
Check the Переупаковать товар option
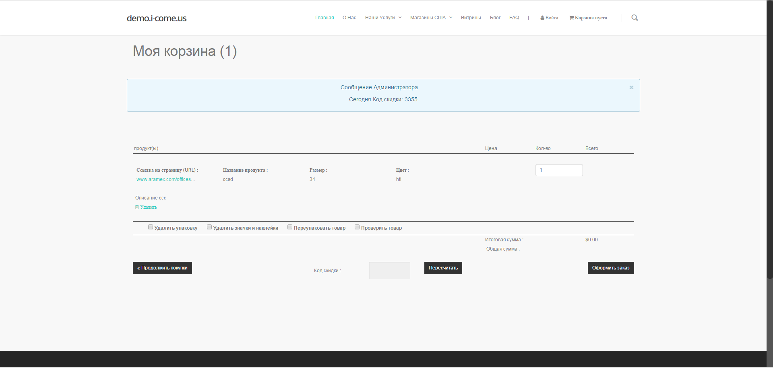point(290,227)
